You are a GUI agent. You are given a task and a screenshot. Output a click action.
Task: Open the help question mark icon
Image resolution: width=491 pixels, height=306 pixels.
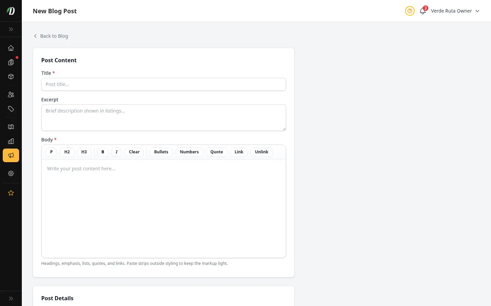(x=410, y=11)
